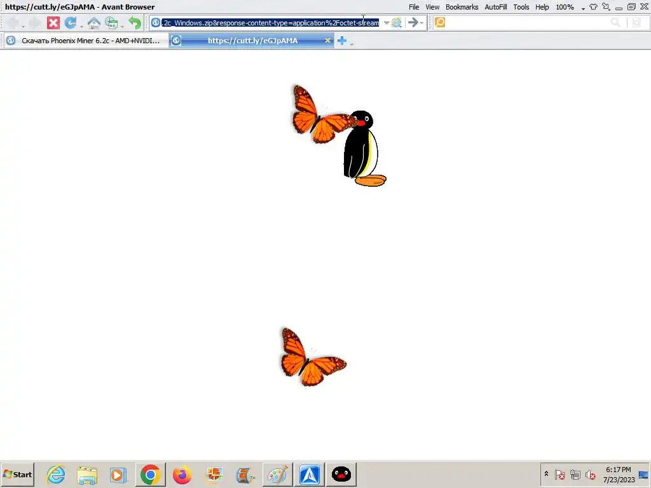
Task: Launch Internet Explorer from taskbar
Action: 56,475
